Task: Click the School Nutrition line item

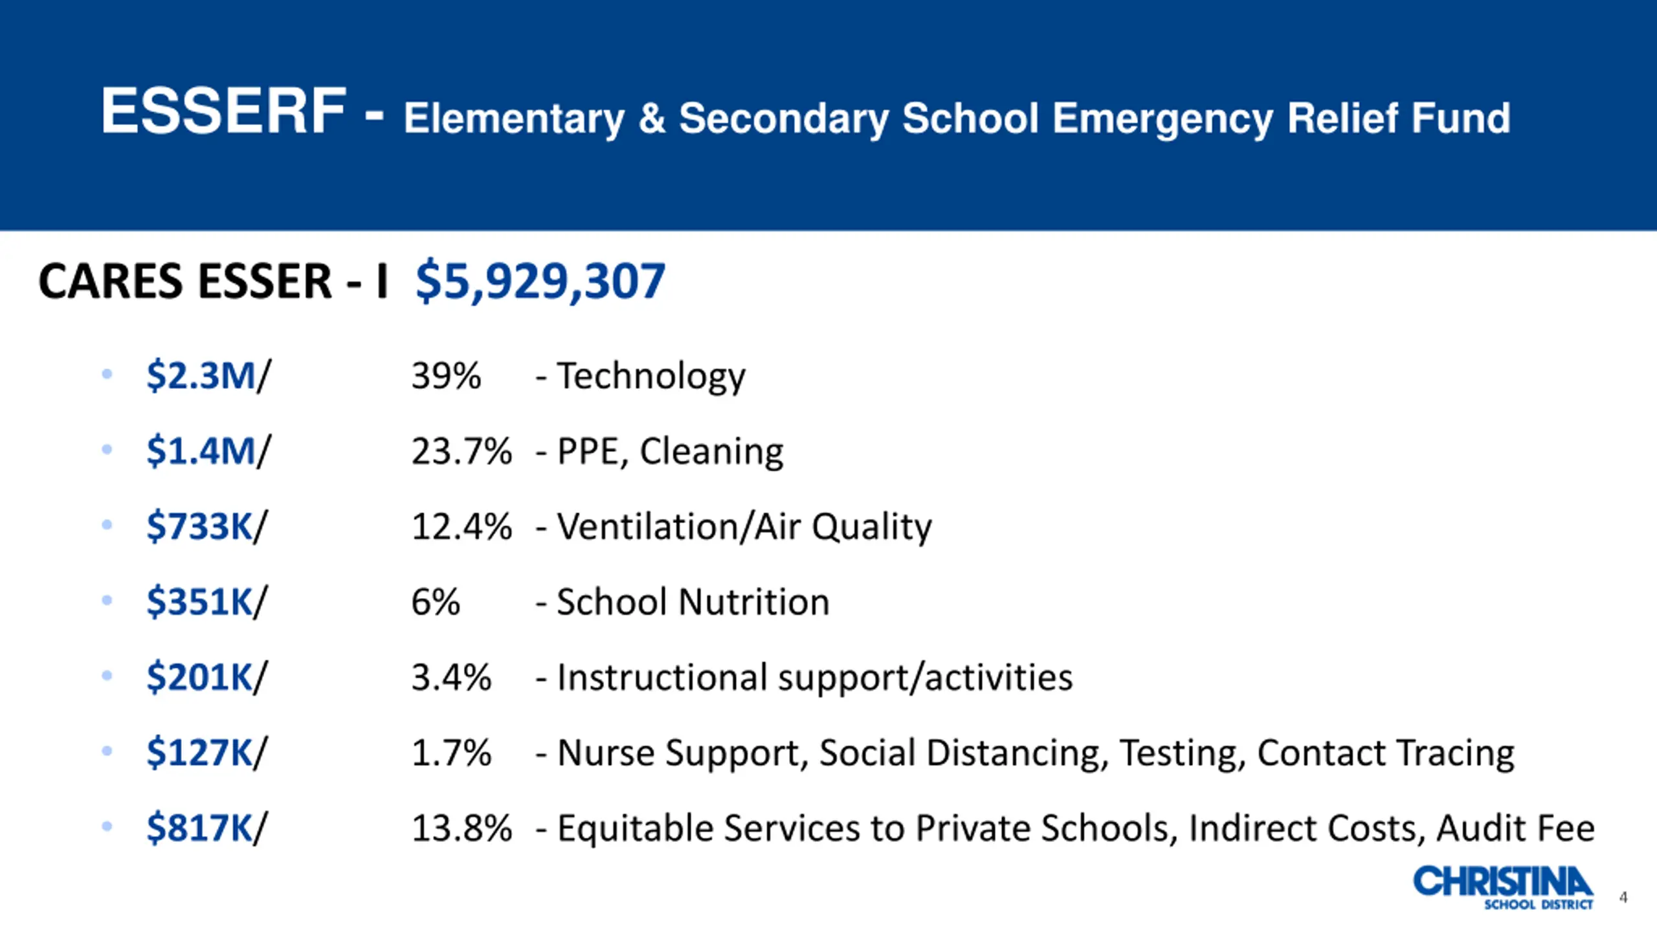Action: click(683, 602)
